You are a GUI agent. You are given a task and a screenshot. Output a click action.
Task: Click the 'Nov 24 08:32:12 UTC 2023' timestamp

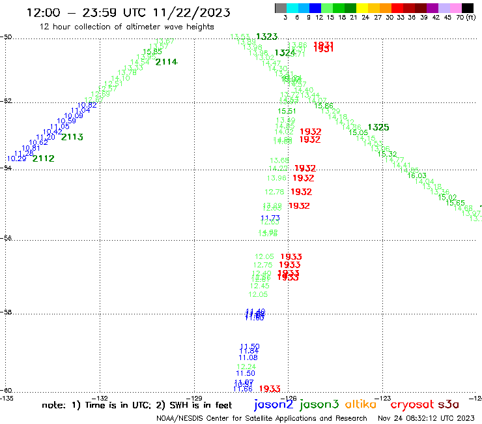pyautogui.click(x=426, y=418)
